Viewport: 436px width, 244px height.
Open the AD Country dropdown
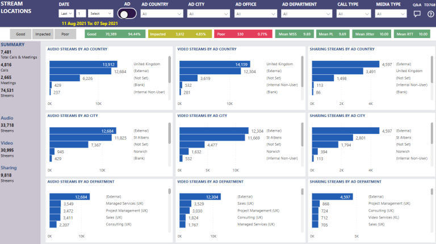162,14
